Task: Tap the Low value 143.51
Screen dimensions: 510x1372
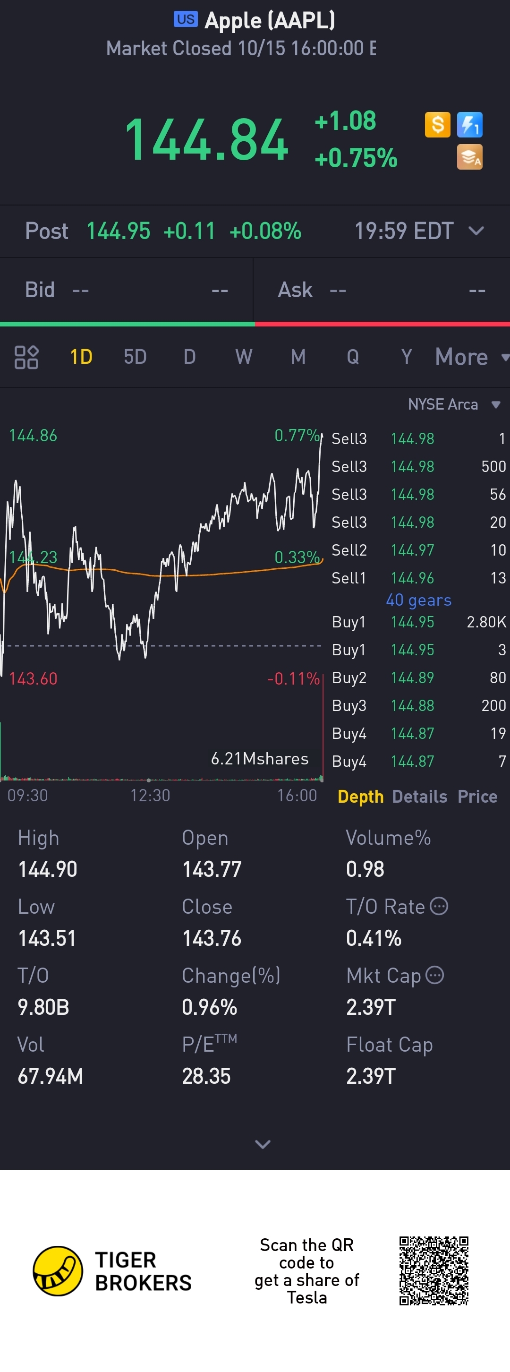Action: point(47,938)
